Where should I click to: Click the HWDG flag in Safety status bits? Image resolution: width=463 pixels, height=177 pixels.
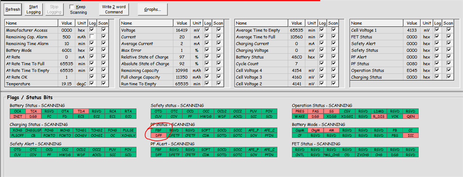tap(206, 116)
